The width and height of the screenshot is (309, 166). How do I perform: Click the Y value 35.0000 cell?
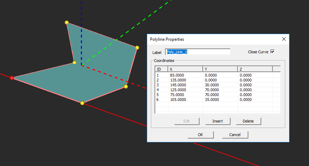212,100
